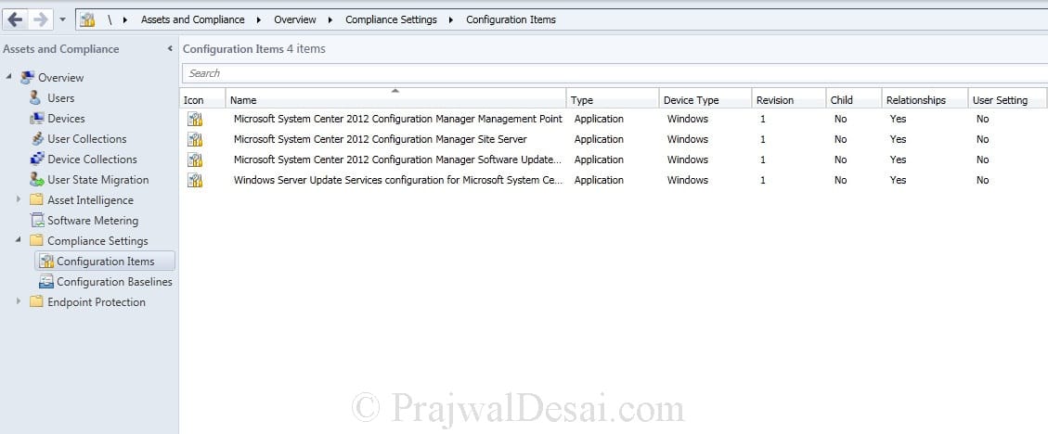The width and height of the screenshot is (1048, 434).
Task: Sort by the Icon column header
Action: 202,99
